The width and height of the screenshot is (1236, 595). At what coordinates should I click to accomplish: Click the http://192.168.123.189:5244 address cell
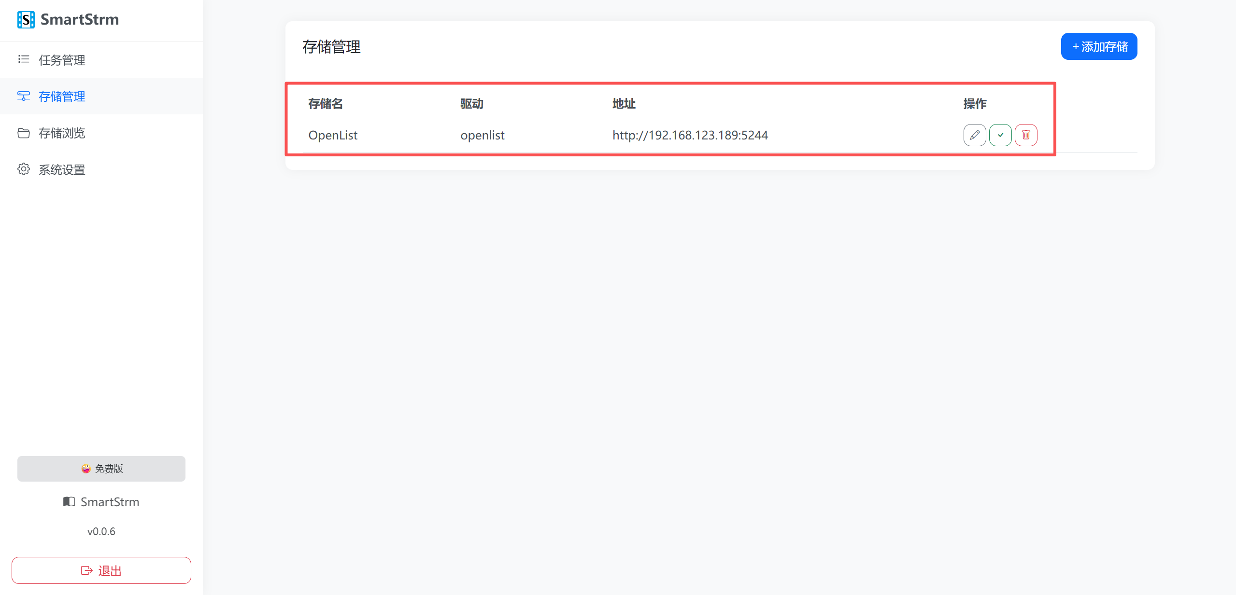coord(690,135)
